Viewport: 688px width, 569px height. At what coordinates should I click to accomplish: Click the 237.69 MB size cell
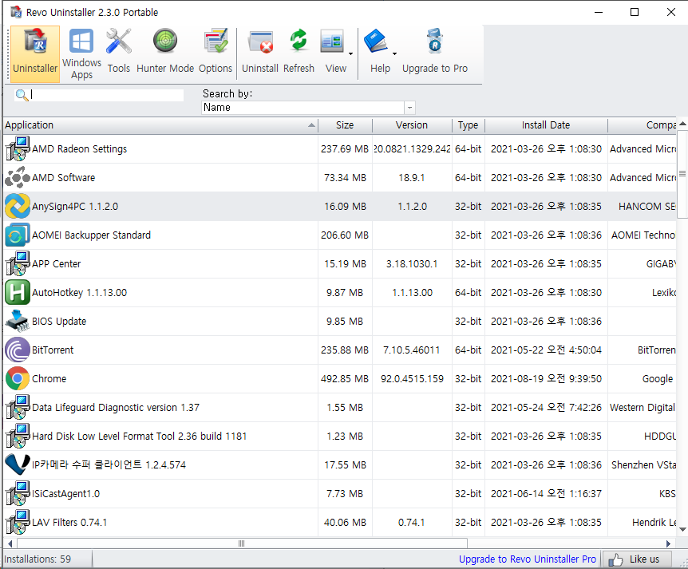tap(345, 149)
